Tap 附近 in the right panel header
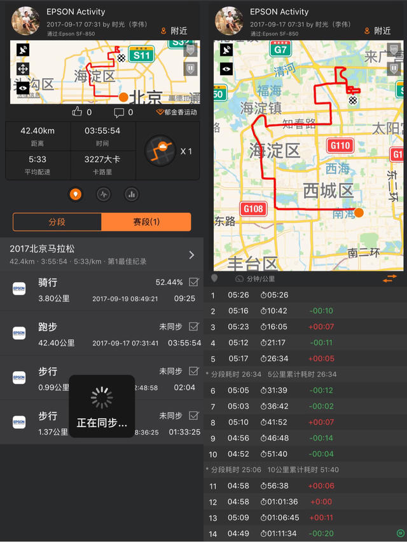Image resolution: width=407 pixels, height=542 pixels. point(378,30)
